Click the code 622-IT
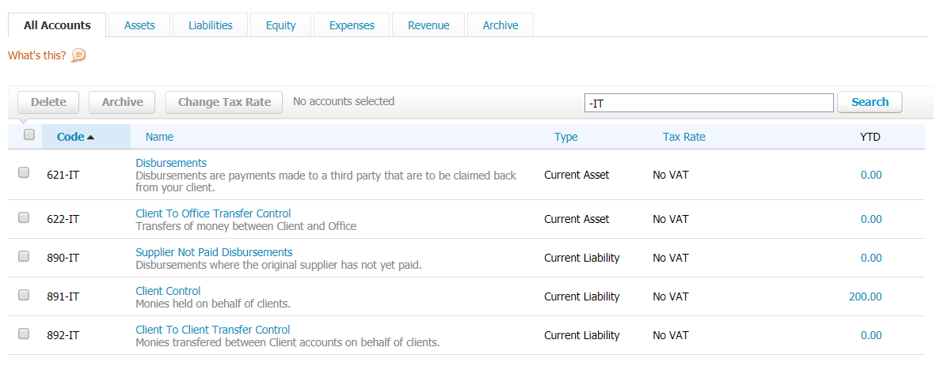 point(63,219)
